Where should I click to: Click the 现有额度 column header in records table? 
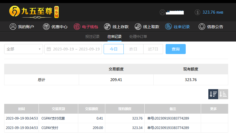coord(125,109)
